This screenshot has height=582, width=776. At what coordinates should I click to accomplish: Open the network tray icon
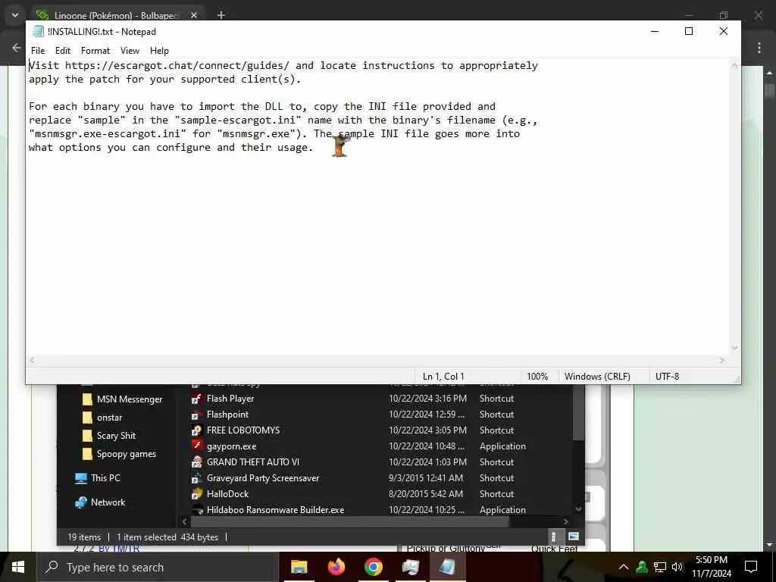click(660, 567)
